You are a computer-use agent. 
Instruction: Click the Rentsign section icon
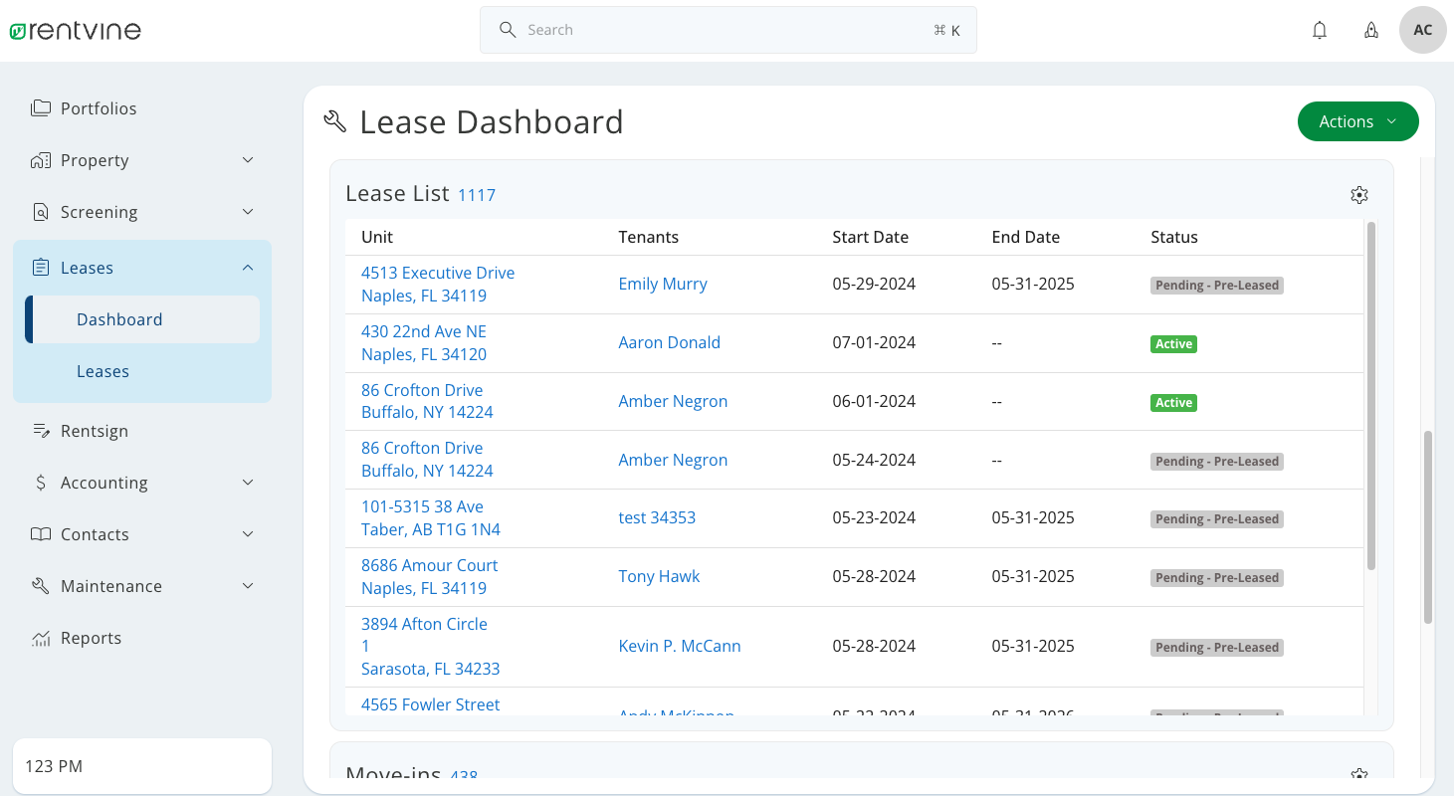[40, 430]
